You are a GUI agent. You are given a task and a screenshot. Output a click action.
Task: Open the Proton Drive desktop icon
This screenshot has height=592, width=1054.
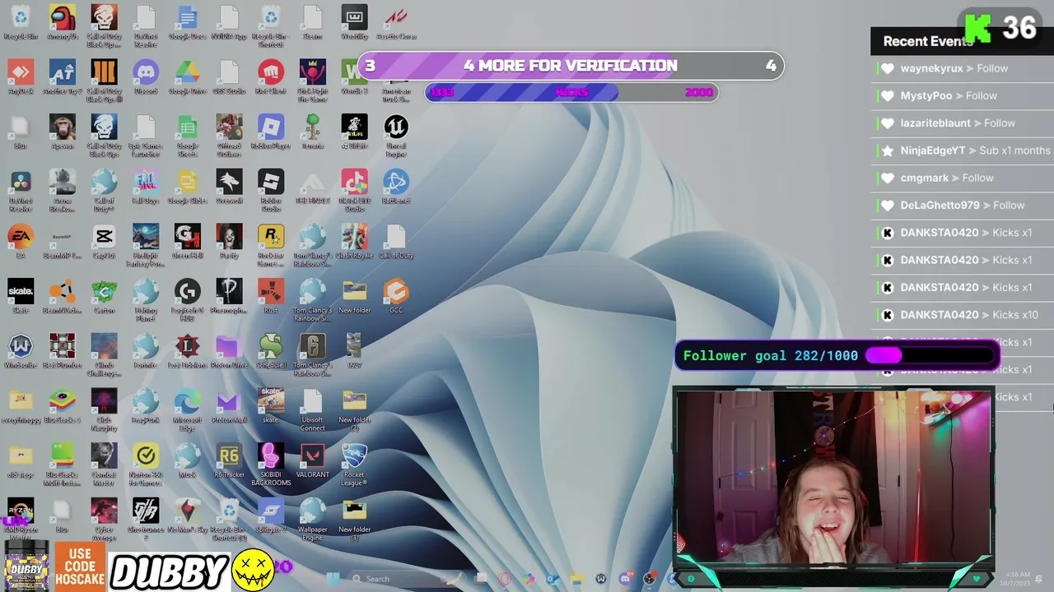click(x=229, y=351)
